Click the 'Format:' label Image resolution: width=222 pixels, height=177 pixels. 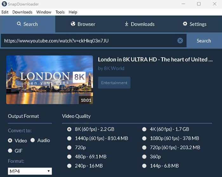point(16,161)
